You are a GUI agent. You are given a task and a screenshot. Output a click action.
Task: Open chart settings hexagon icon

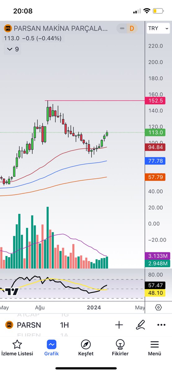158,307
